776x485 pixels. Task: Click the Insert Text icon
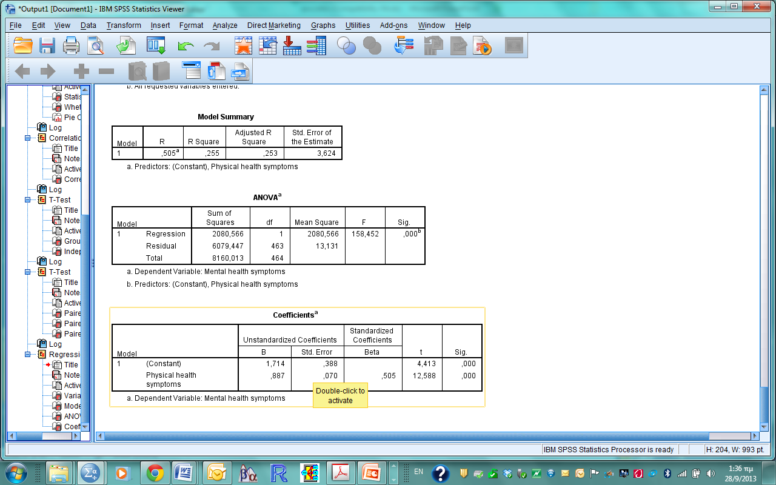tap(241, 71)
